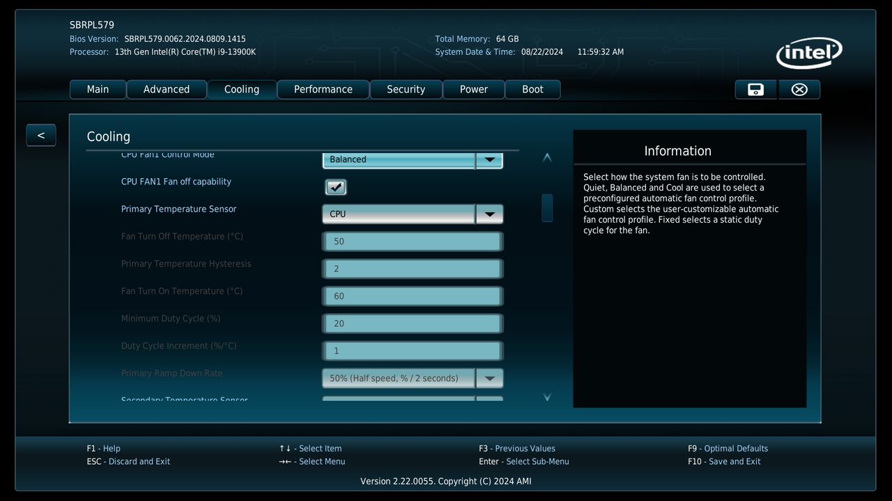
Task: Click F10 - Save and Exit
Action: (x=724, y=462)
